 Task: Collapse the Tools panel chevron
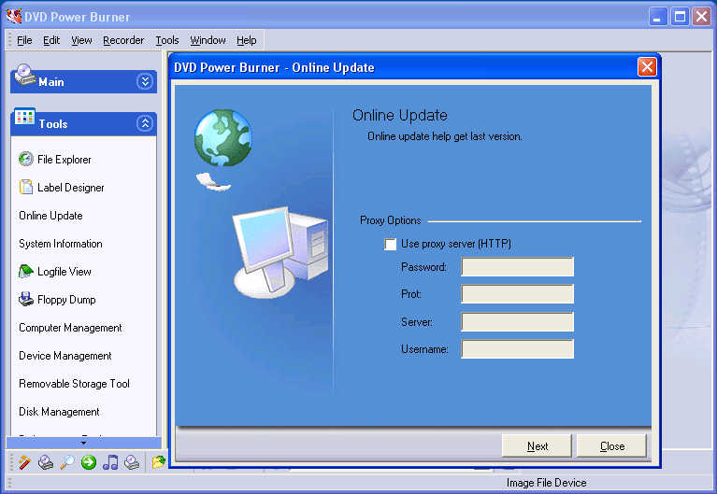(x=145, y=123)
